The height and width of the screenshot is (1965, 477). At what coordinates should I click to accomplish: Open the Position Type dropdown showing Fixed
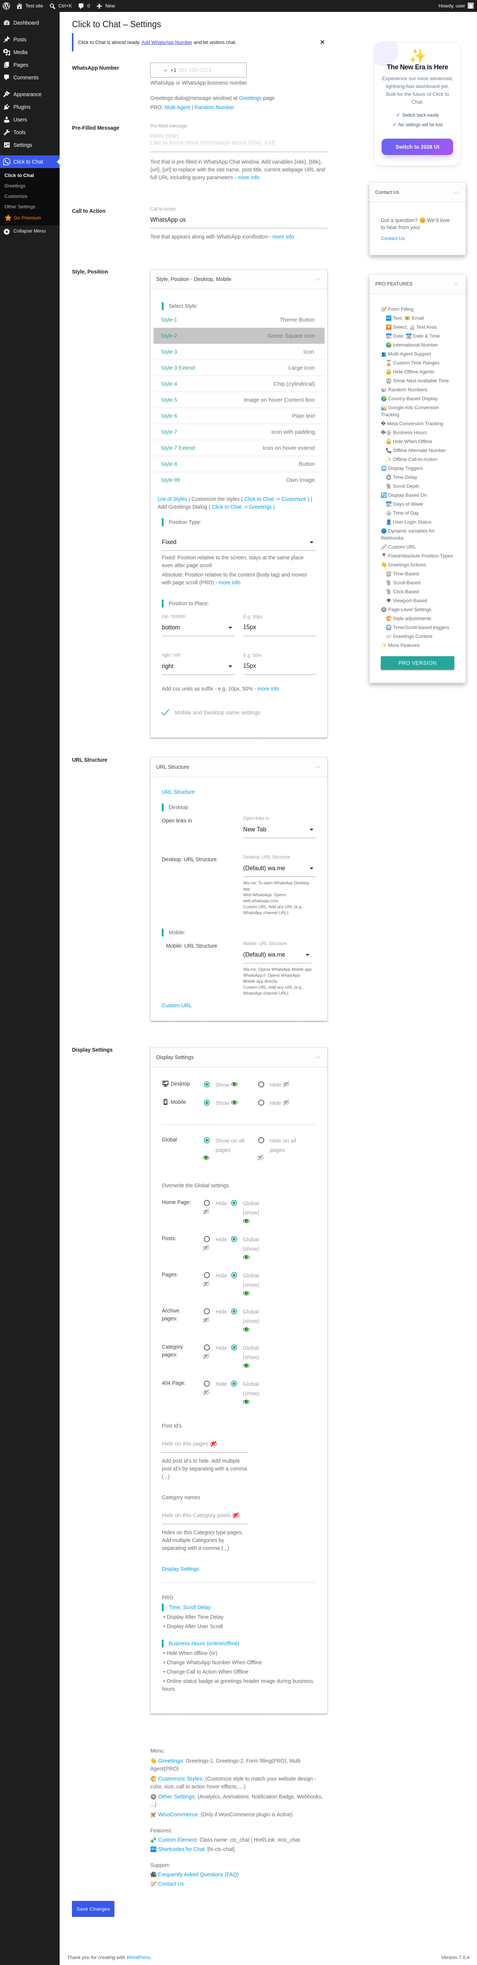[239, 542]
